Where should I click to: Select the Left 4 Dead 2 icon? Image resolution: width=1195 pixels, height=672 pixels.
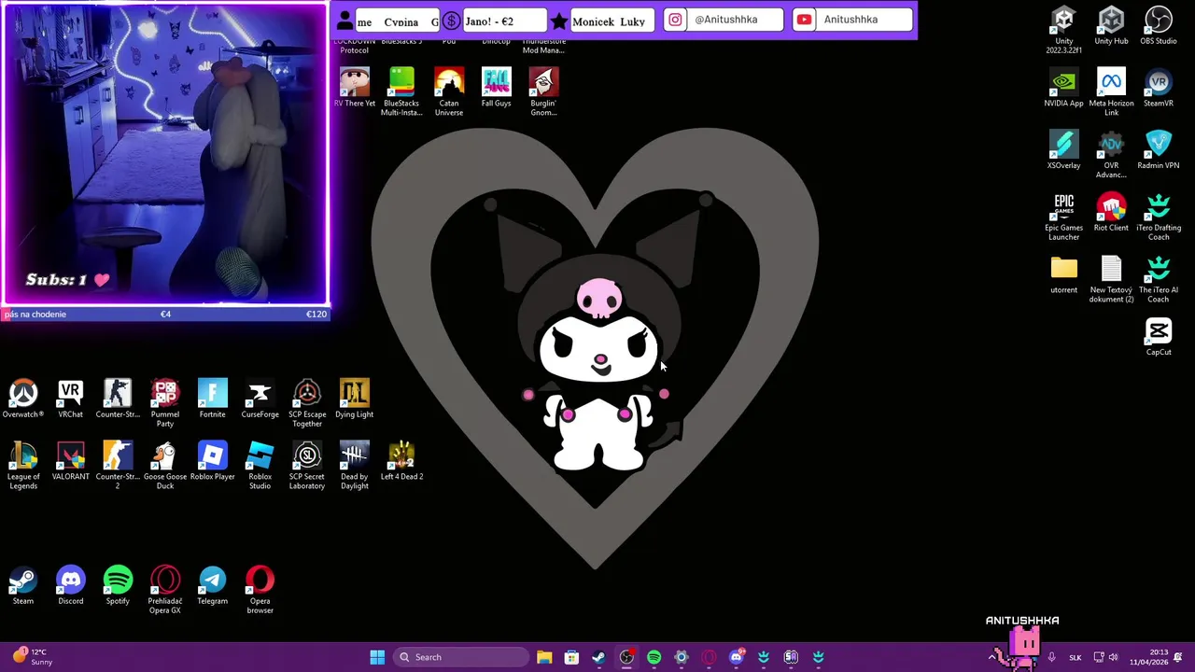401,461
